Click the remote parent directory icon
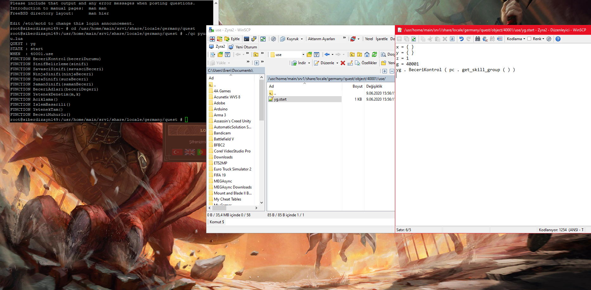The image size is (591, 290). coord(352,55)
